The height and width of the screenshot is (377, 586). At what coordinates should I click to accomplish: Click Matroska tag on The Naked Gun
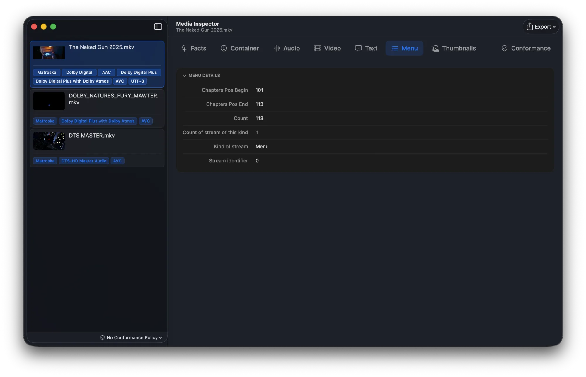click(47, 72)
